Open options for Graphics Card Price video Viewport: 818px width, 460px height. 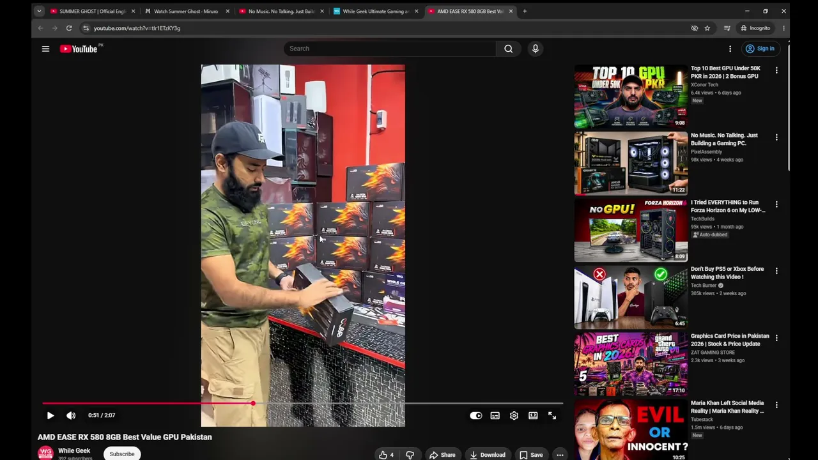coord(776,338)
